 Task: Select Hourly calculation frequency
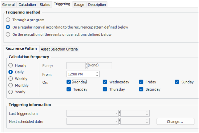(x=11, y=65)
